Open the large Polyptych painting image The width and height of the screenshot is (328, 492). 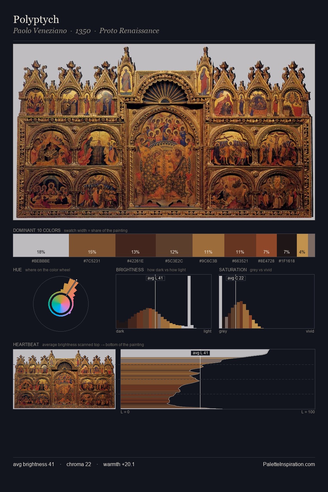point(164,132)
